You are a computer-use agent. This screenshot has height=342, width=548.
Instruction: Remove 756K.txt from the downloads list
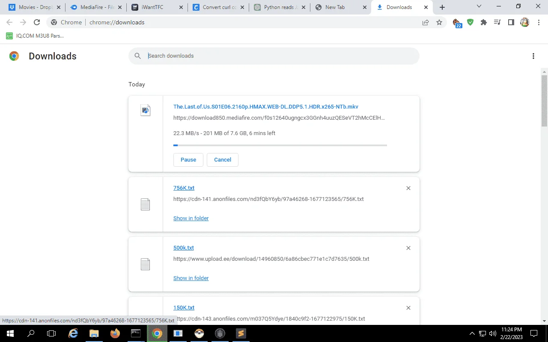[408, 188]
